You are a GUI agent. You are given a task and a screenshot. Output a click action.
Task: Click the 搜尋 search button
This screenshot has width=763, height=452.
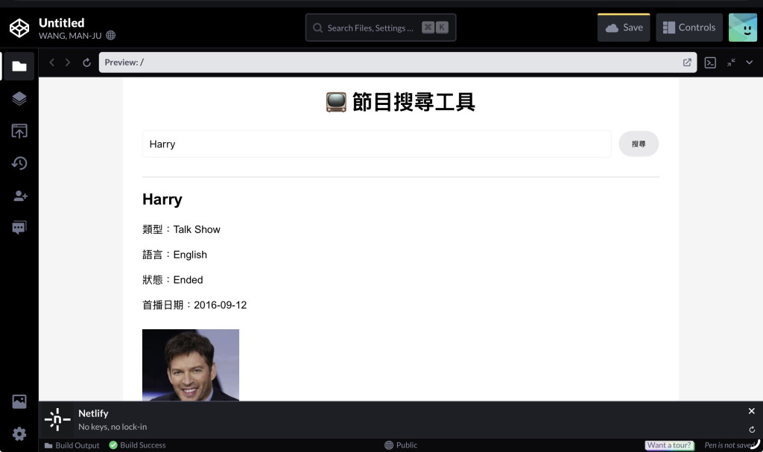[639, 144]
